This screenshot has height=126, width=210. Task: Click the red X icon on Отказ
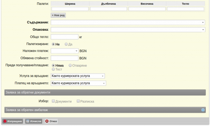47,121
